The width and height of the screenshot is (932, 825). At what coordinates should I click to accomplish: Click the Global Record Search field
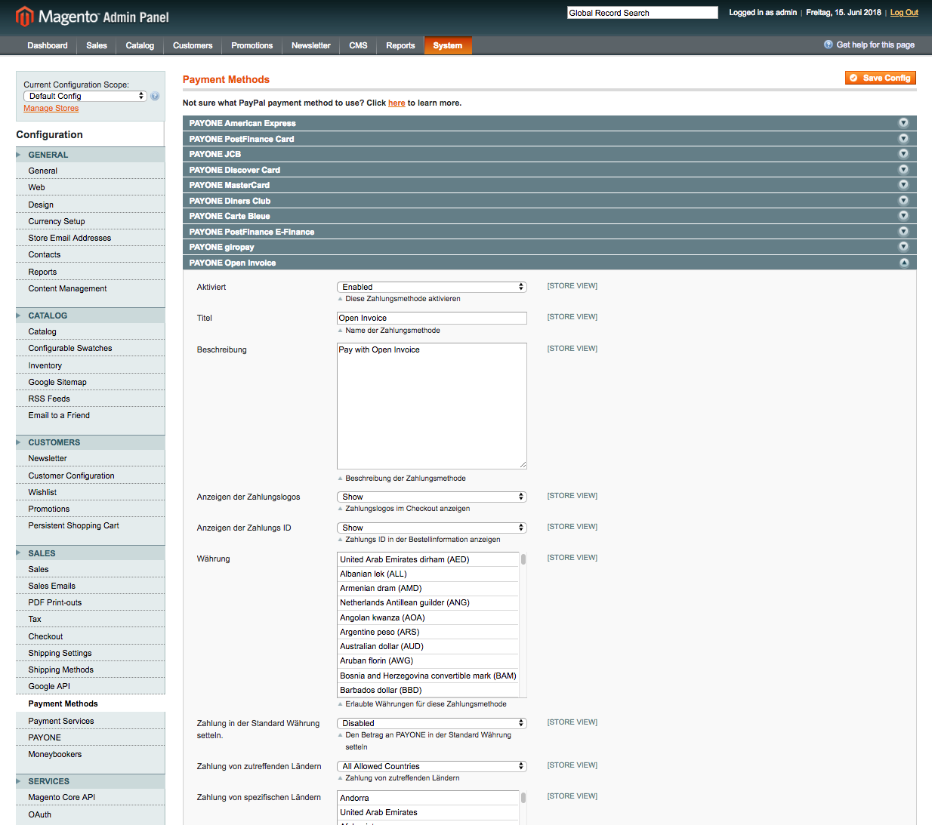pyautogui.click(x=641, y=12)
